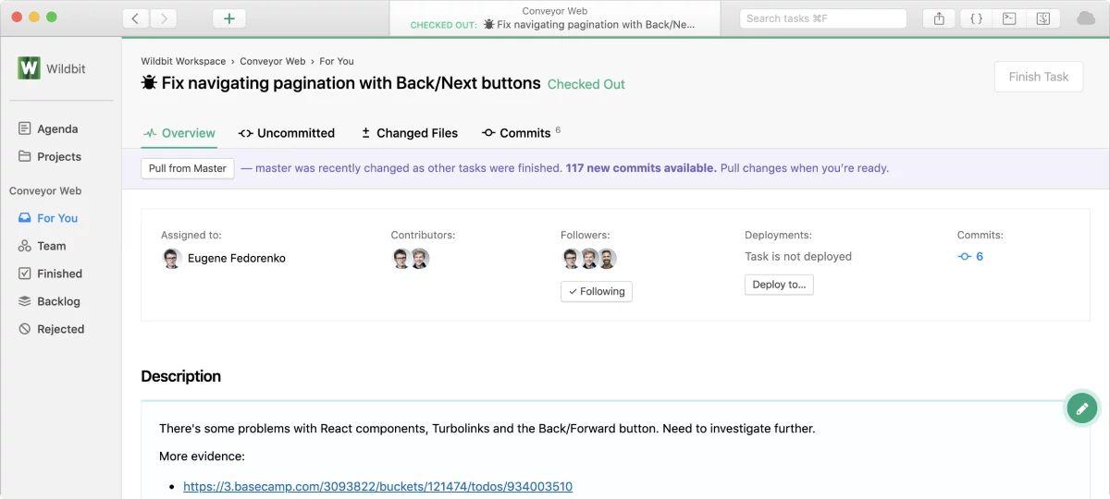Switch to the Uncommitted tab

click(x=287, y=133)
